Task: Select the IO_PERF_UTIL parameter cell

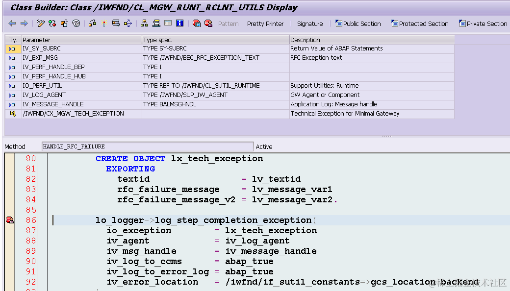Action: point(81,86)
